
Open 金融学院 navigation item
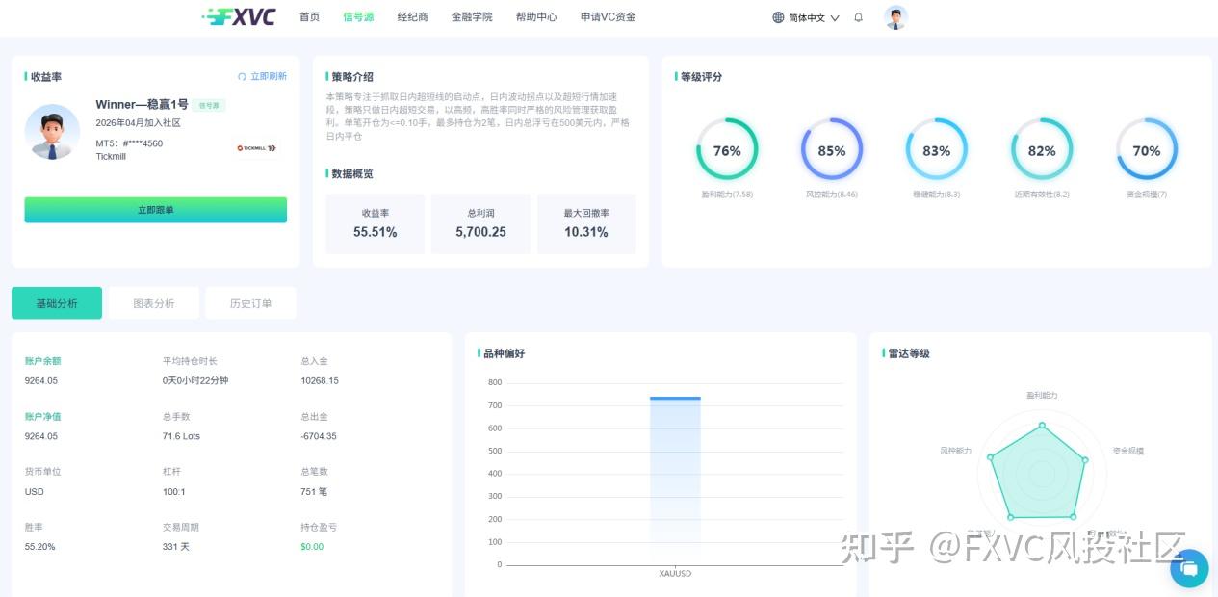[472, 17]
